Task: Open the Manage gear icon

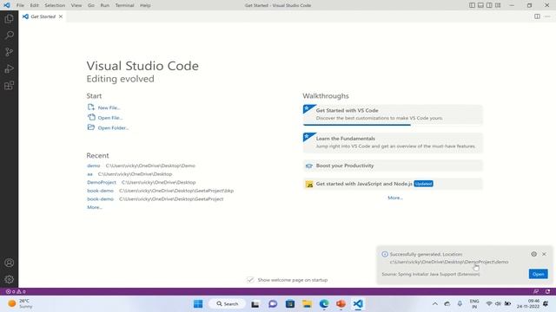Action: (10, 279)
